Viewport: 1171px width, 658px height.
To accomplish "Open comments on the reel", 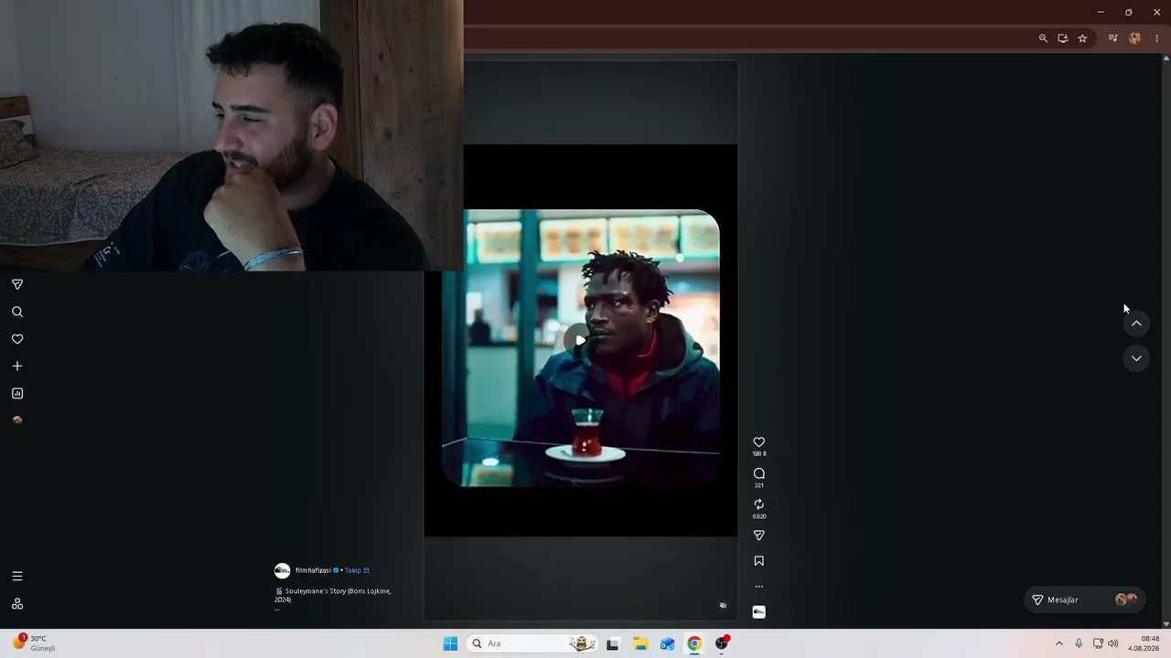I will pyautogui.click(x=758, y=473).
